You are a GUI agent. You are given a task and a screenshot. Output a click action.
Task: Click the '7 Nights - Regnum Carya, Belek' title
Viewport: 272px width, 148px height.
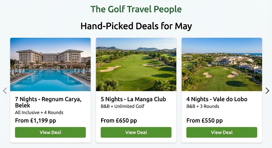point(48,102)
